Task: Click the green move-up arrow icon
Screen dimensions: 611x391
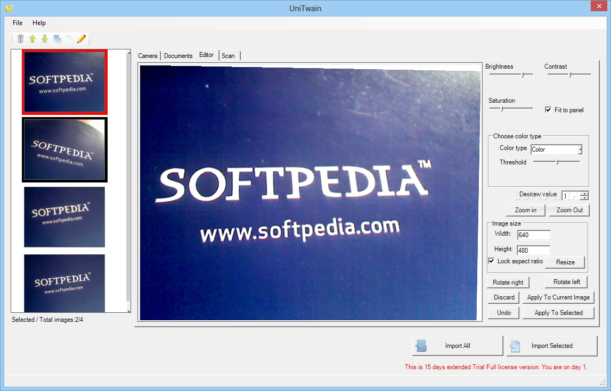Action: [x=32, y=38]
